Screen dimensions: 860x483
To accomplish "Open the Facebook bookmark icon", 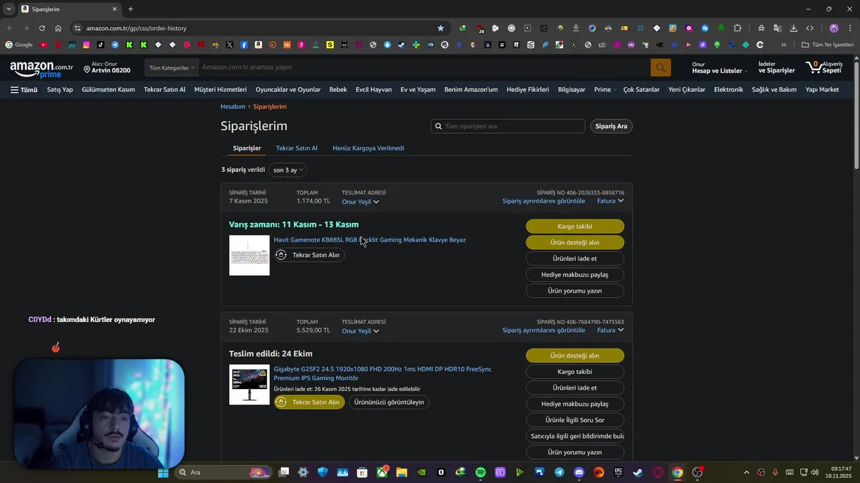I will tap(244, 45).
